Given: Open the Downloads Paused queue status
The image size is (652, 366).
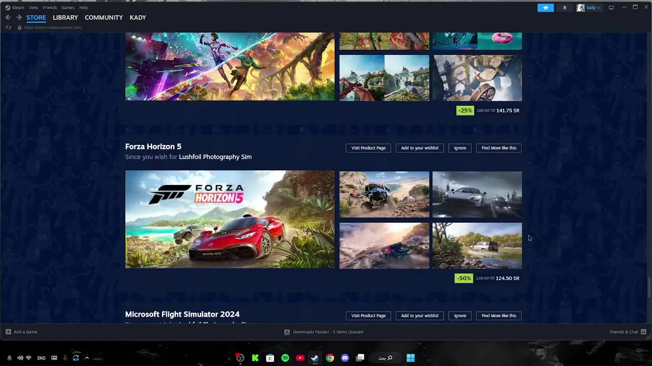Looking at the screenshot, I should (328, 332).
